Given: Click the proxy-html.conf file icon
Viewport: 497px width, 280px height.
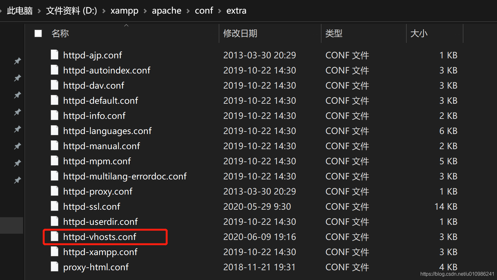Looking at the screenshot, I should pos(55,266).
